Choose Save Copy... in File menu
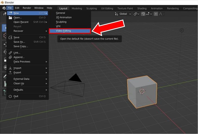This screenshot has height=134, width=198. [27, 46]
